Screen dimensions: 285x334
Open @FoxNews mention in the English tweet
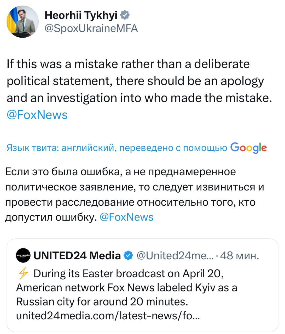pyautogui.click(x=37, y=115)
